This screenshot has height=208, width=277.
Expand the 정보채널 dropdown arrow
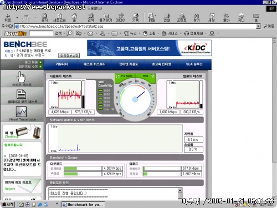206,33
